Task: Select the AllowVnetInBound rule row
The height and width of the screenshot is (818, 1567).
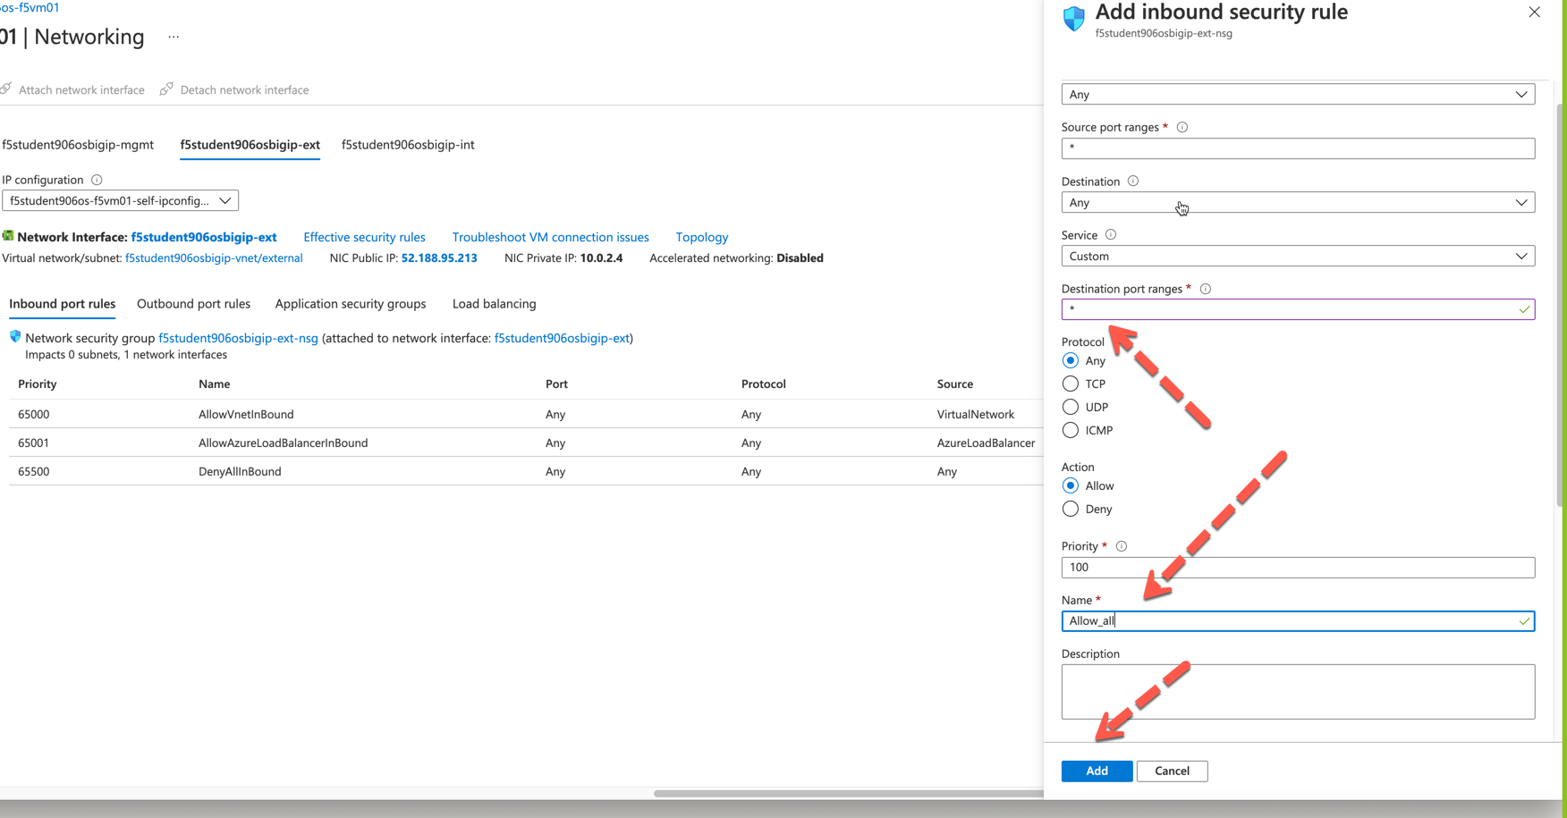Action: point(526,414)
